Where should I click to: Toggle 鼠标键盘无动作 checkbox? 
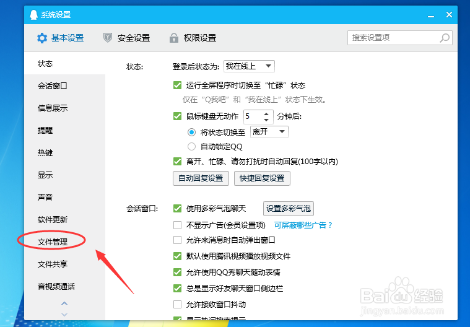click(178, 116)
